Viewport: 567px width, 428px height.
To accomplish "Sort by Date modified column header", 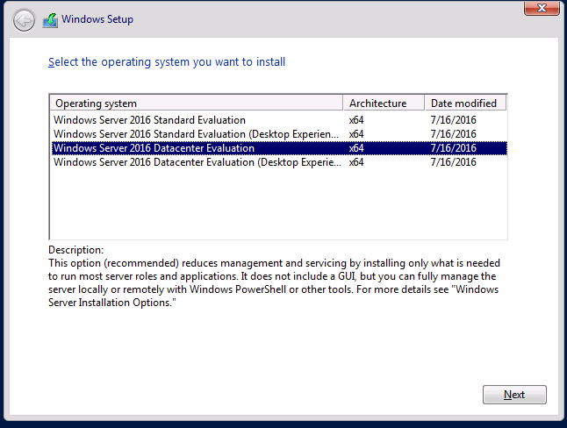I will [465, 103].
